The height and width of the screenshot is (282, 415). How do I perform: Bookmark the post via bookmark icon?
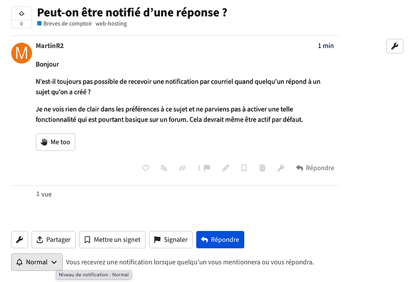click(244, 168)
